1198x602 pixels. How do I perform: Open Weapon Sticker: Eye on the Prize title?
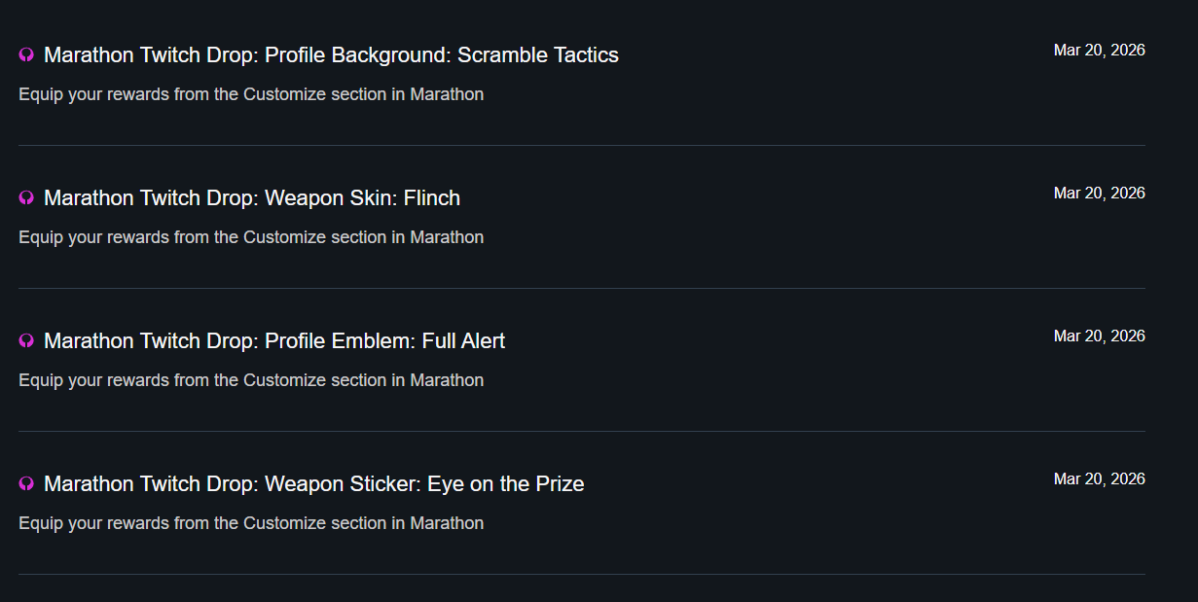tap(313, 484)
